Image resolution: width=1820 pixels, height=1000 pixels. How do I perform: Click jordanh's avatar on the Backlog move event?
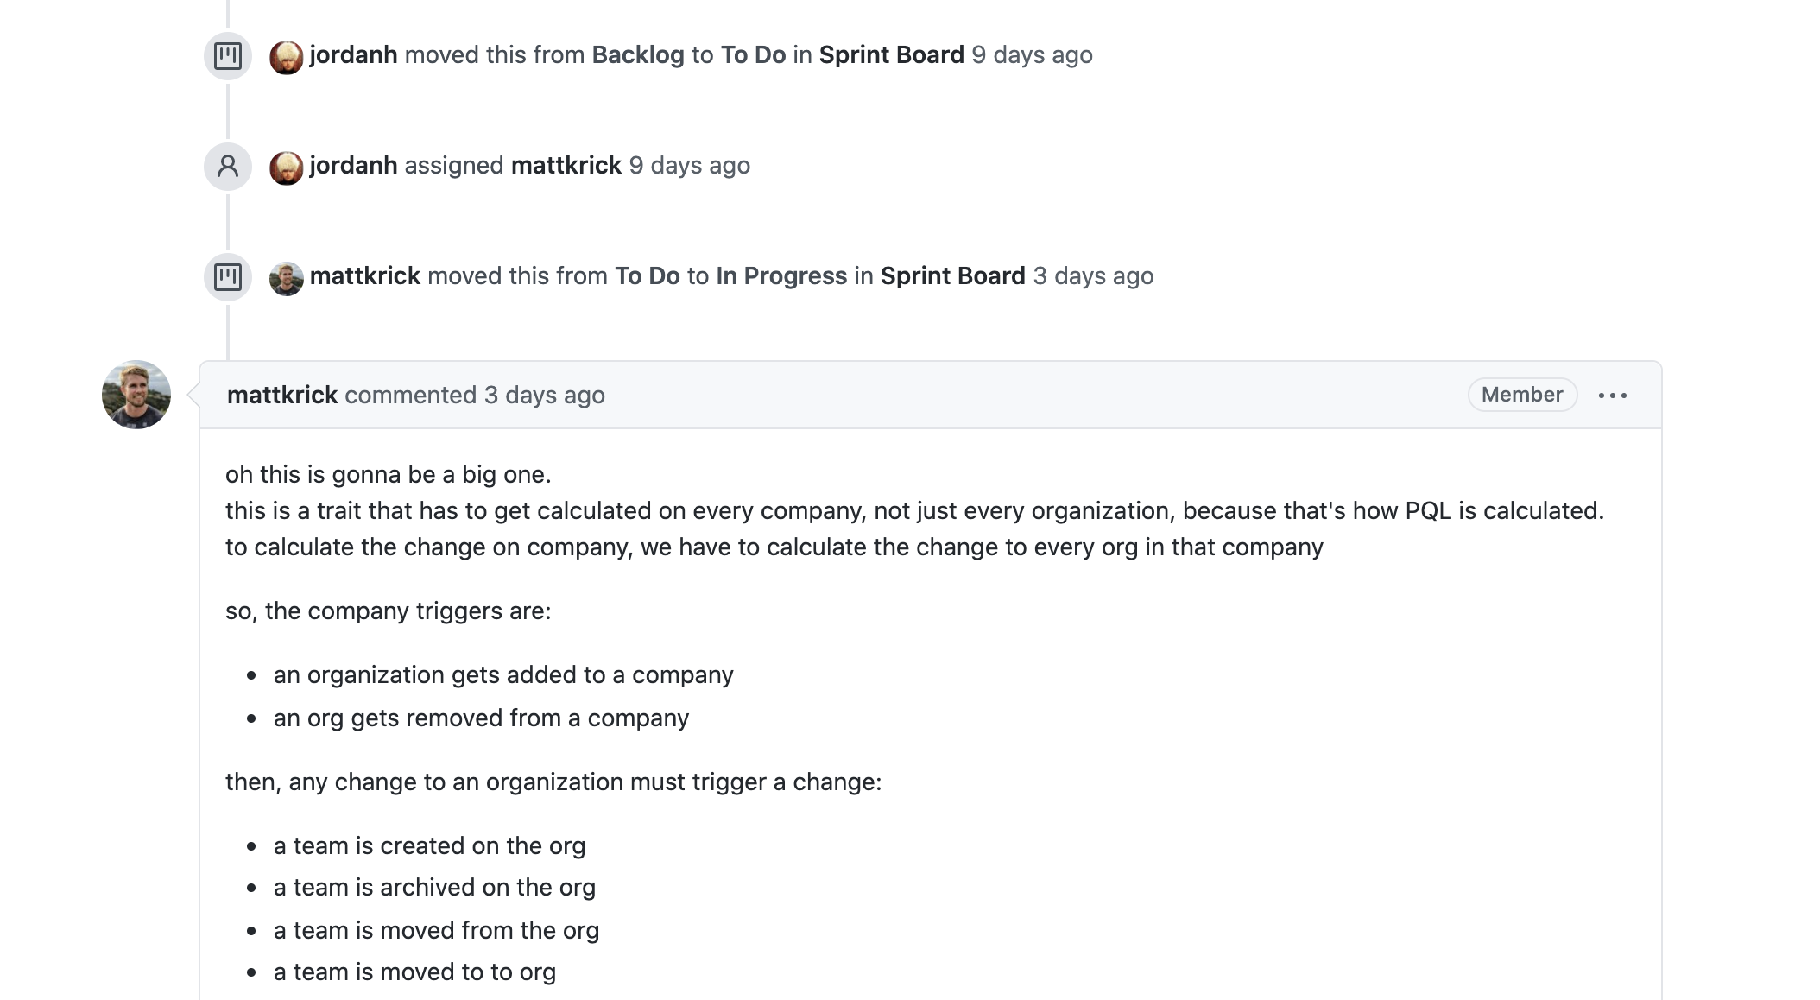(x=287, y=54)
